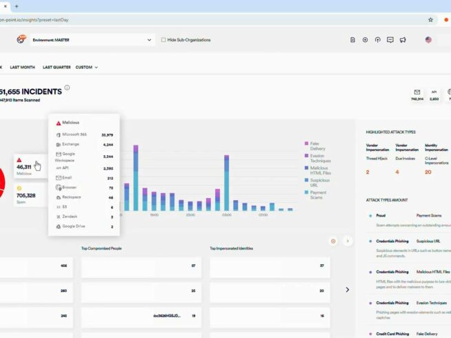The height and width of the screenshot is (338, 451).
Task: Select the Google Workspace row in popup
Action: point(84,157)
